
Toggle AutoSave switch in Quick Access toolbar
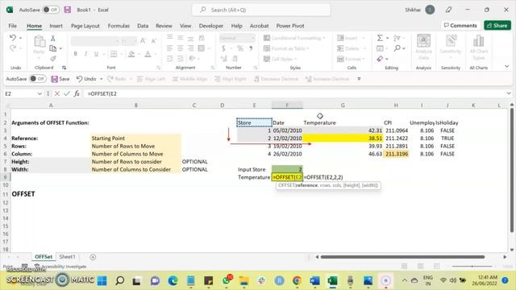(37, 79)
